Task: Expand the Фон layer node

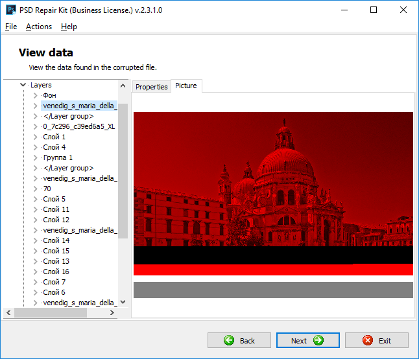Action: pyautogui.click(x=35, y=95)
